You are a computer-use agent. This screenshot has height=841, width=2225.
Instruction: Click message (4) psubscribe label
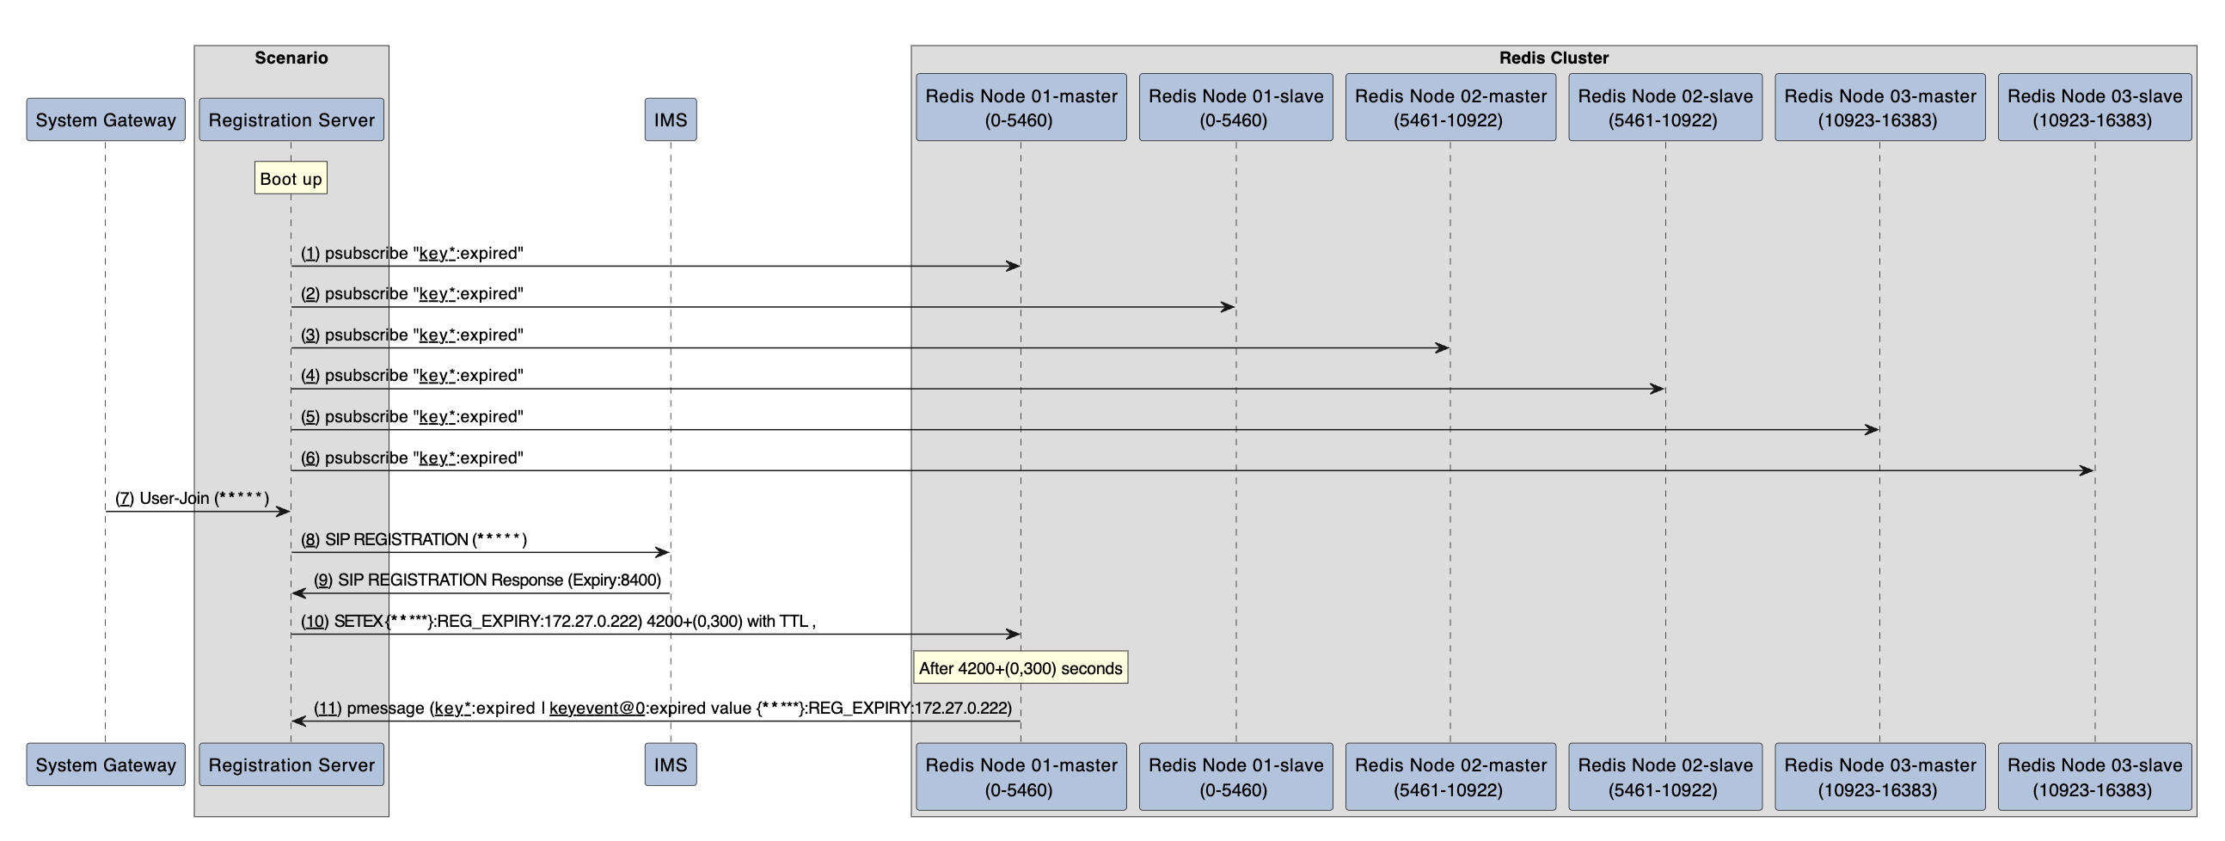(412, 375)
